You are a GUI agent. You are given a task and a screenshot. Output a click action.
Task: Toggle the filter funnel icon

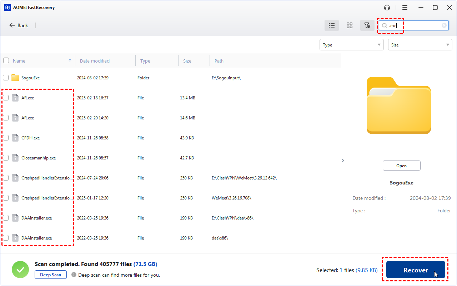pos(367,25)
